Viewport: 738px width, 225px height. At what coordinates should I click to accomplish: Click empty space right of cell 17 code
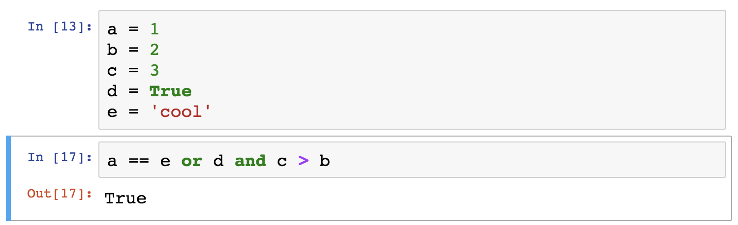526,160
